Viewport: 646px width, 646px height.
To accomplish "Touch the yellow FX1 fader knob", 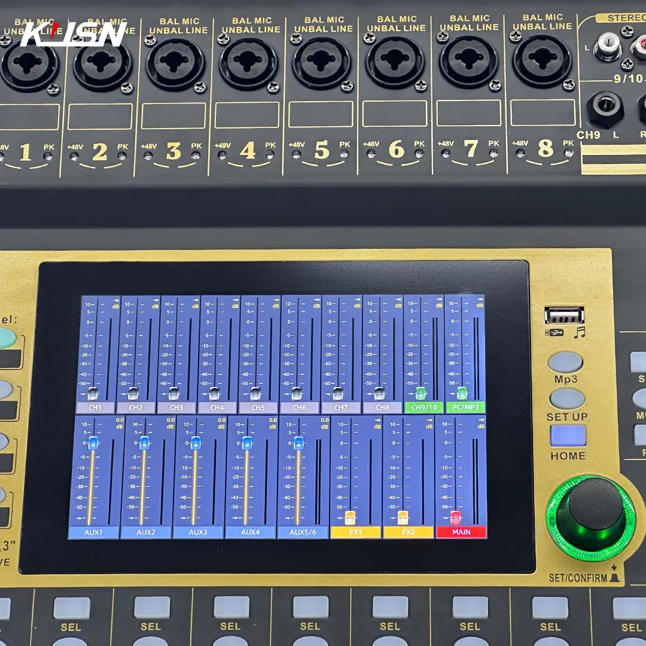I will 350,517.
